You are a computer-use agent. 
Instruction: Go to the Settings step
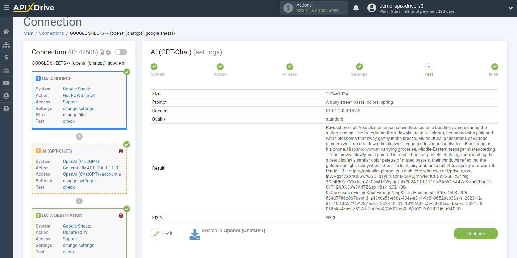click(x=359, y=67)
